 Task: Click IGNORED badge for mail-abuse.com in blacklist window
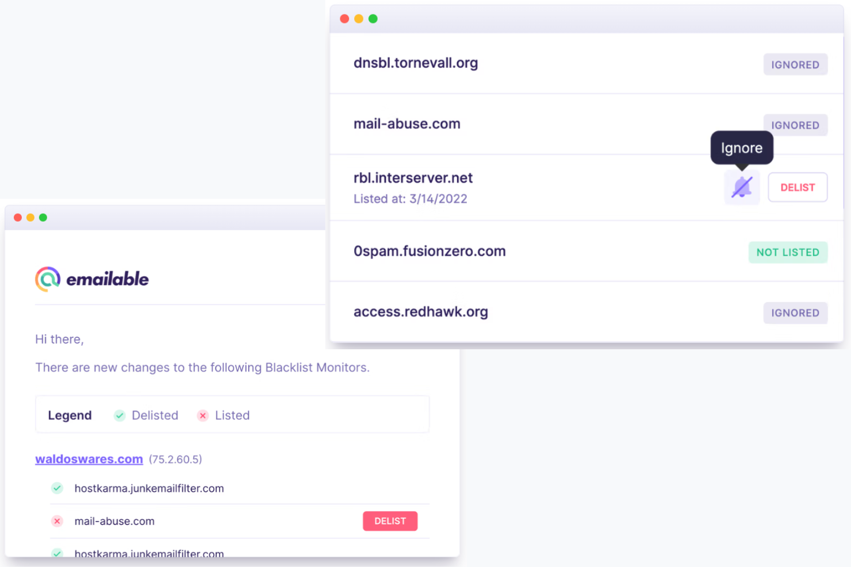[x=795, y=125]
